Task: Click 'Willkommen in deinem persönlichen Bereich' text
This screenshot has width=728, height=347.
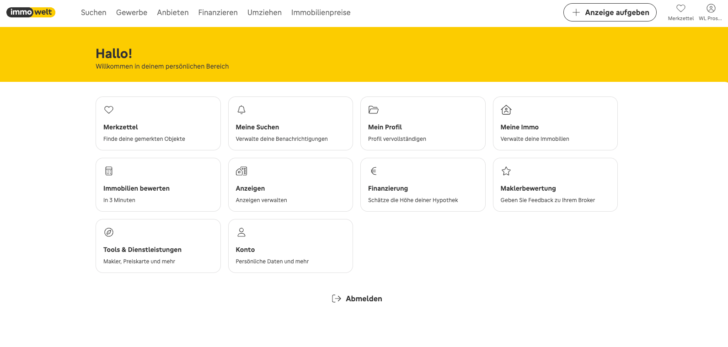Action: pos(162,66)
